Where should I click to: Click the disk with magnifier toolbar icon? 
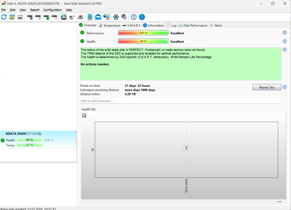[x=54, y=17]
